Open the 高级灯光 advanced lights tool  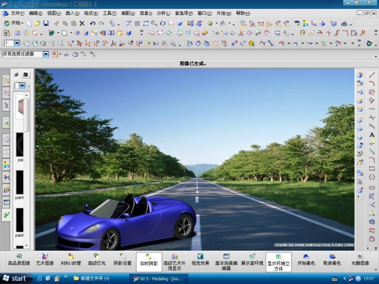(97, 259)
